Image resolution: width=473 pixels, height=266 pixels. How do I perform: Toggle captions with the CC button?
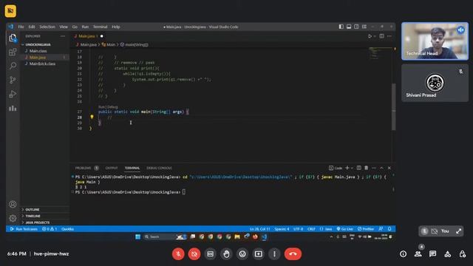pyautogui.click(x=210, y=254)
